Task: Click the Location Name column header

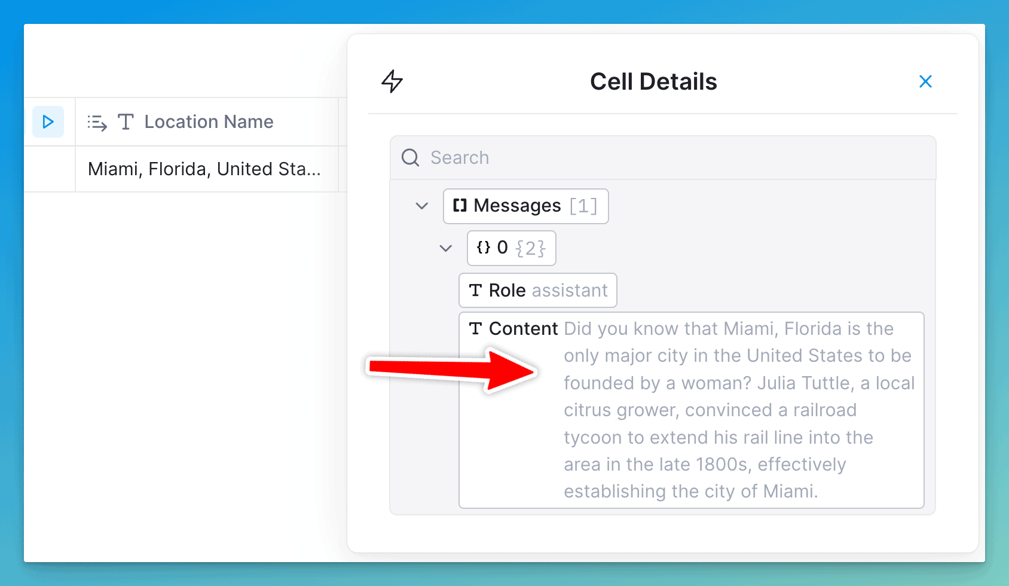Action: coord(209,122)
